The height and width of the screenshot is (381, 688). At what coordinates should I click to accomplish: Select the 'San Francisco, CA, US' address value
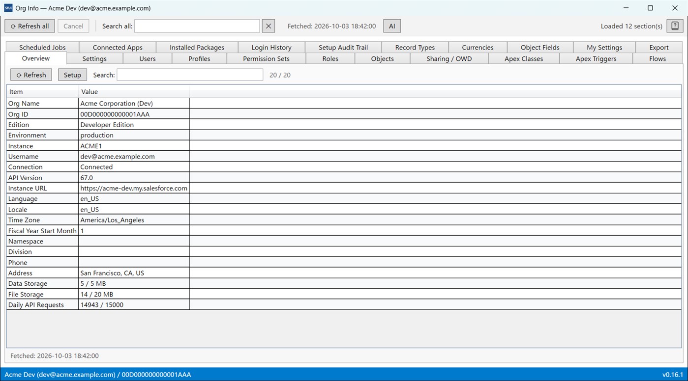click(134, 273)
